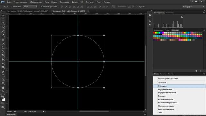Select the Clone Stamp tool
Viewport: 206px width, 116px height.
click(x=3, y=47)
